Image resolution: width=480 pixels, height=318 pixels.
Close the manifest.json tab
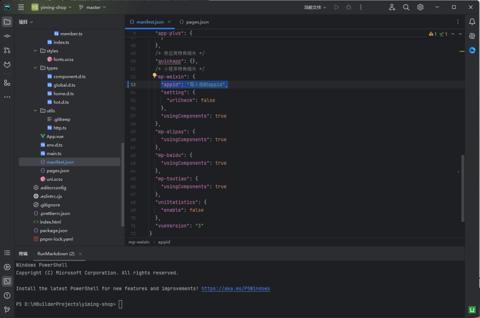coord(169,22)
